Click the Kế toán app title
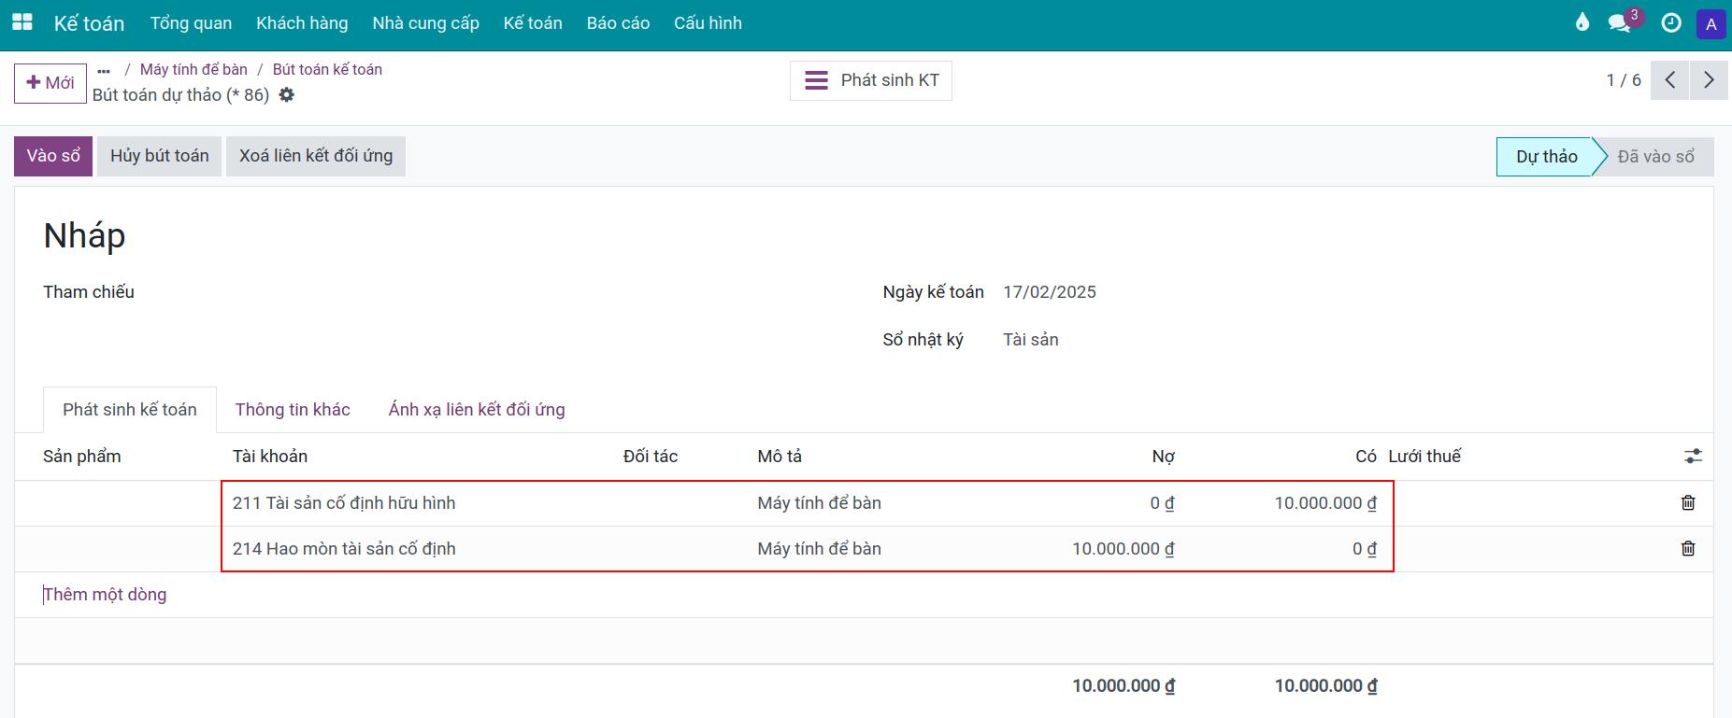1732x718 pixels. point(89,23)
